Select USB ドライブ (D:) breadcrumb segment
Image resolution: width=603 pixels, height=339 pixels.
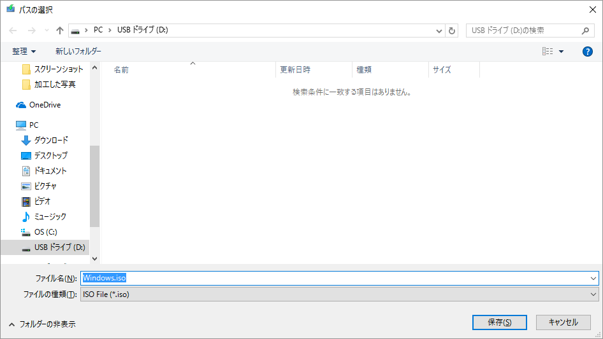click(143, 30)
